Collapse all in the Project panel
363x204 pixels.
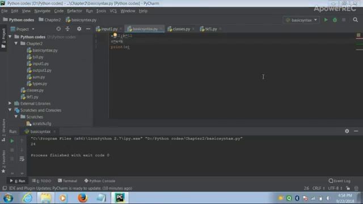click(x=67, y=29)
